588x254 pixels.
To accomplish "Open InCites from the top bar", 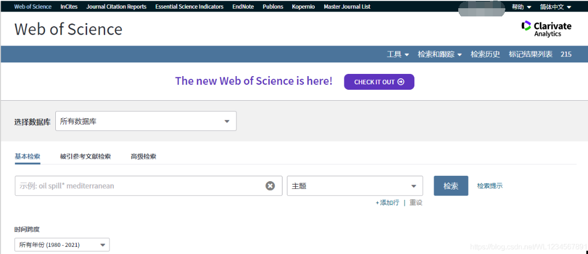I will pyautogui.click(x=68, y=7).
